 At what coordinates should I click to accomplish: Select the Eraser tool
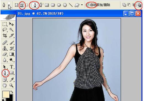[5, 54]
